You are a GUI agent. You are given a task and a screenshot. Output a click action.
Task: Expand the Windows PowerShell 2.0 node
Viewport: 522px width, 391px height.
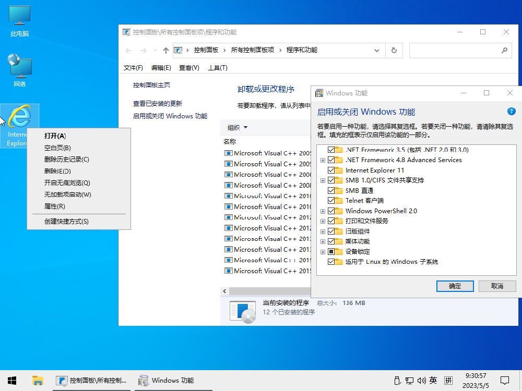[324, 211]
